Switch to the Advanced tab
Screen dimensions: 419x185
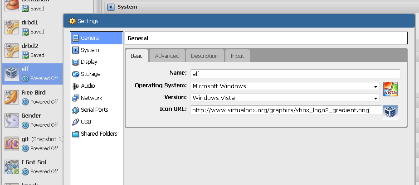167,56
